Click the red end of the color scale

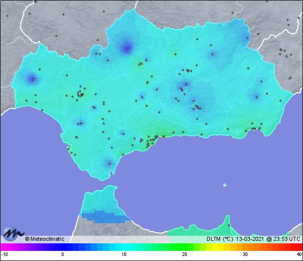pos(297,247)
